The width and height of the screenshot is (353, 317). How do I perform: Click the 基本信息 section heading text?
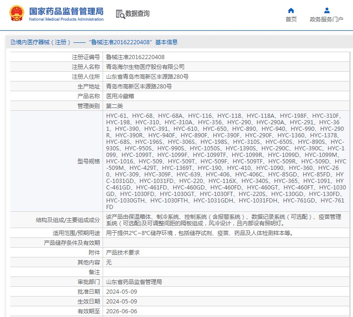[166, 42]
